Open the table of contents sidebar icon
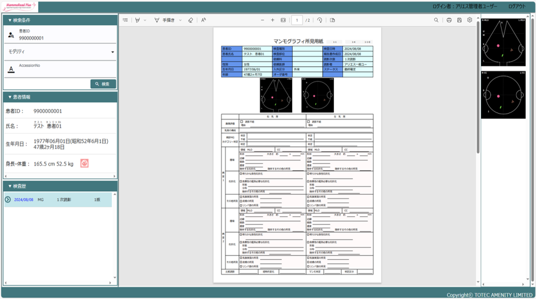The width and height of the screenshot is (536, 299). (x=126, y=20)
